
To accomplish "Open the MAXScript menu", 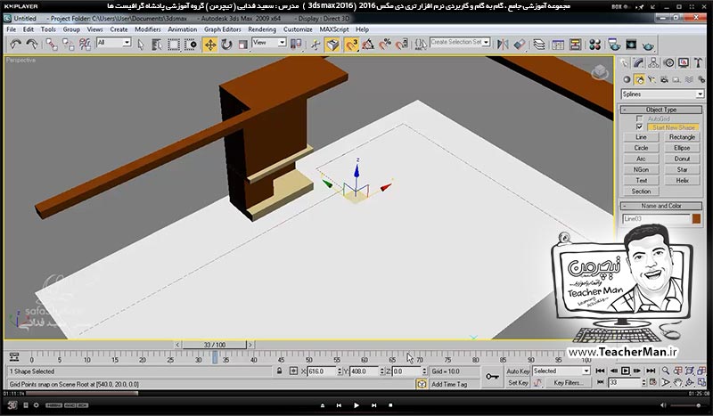I will pyautogui.click(x=334, y=29).
